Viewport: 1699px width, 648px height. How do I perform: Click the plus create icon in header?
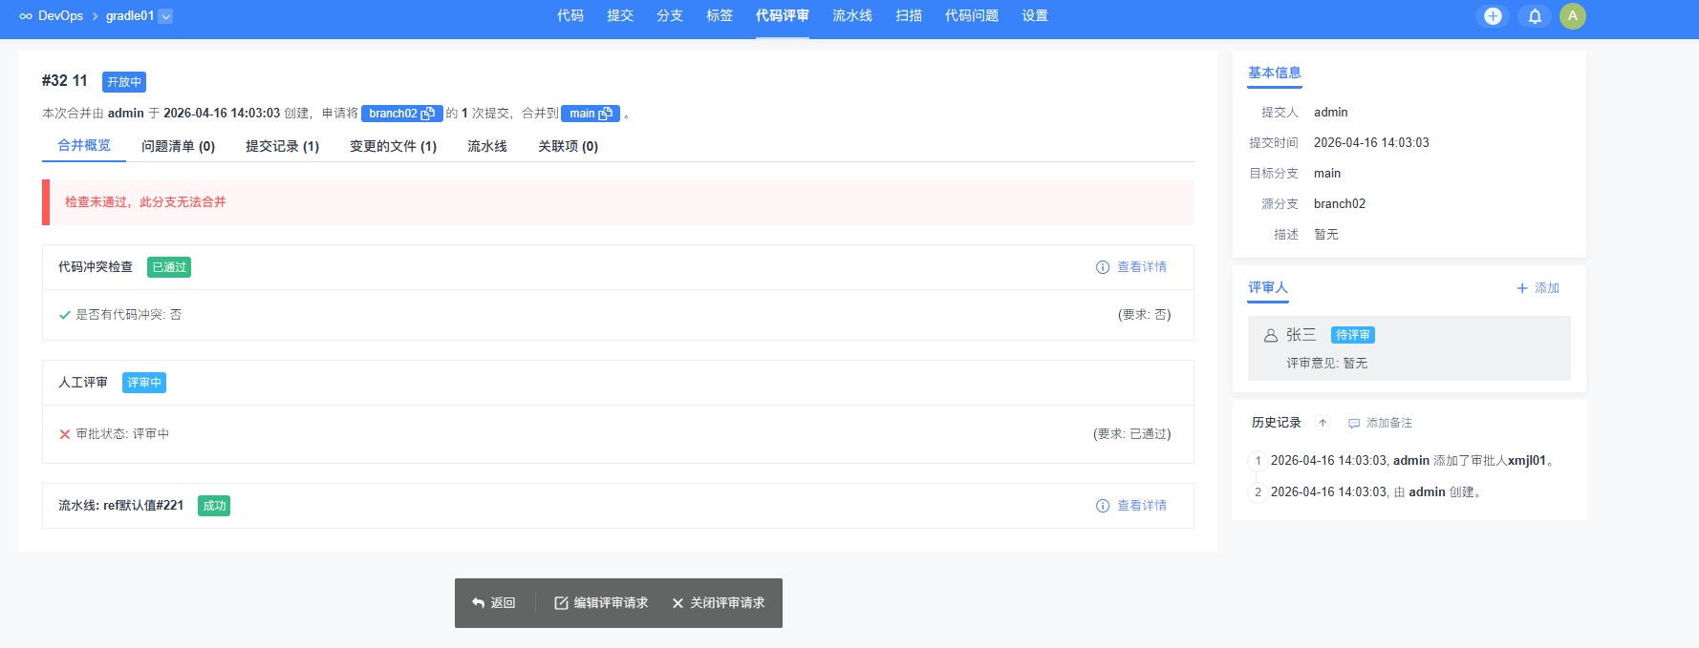point(1493,16)
